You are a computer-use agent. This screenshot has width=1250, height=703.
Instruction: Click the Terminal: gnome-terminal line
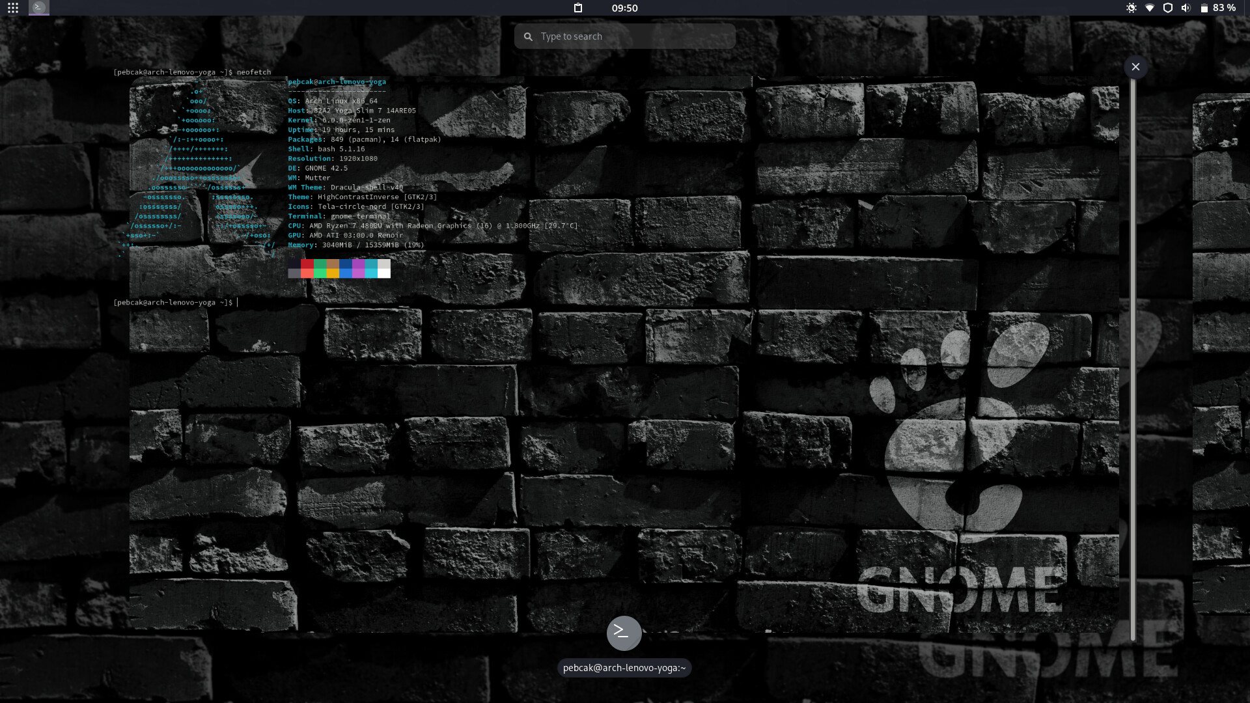[339, 216]
